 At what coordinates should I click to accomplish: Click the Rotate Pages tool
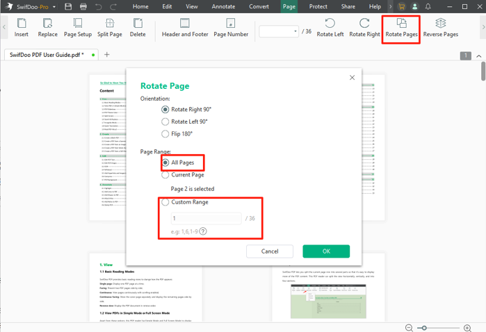[401, 28]
